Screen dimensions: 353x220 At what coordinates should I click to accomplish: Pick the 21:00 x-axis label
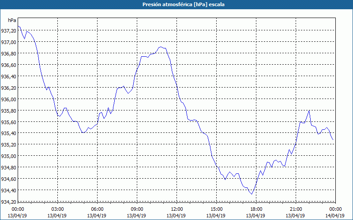[296, 209]
